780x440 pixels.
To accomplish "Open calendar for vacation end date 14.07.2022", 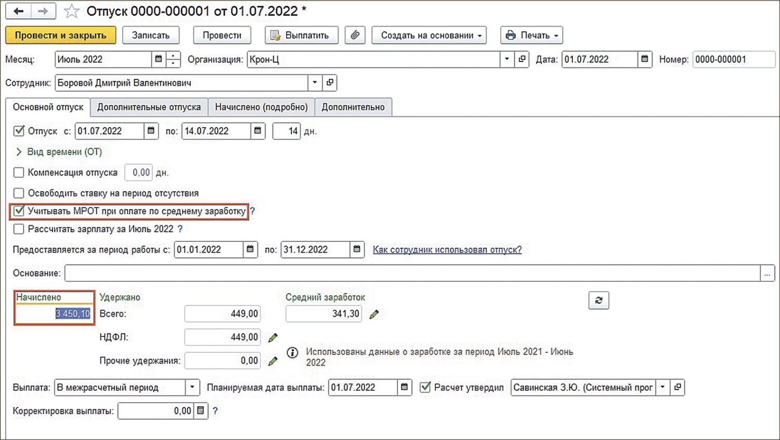I will (x=258, y=131).
